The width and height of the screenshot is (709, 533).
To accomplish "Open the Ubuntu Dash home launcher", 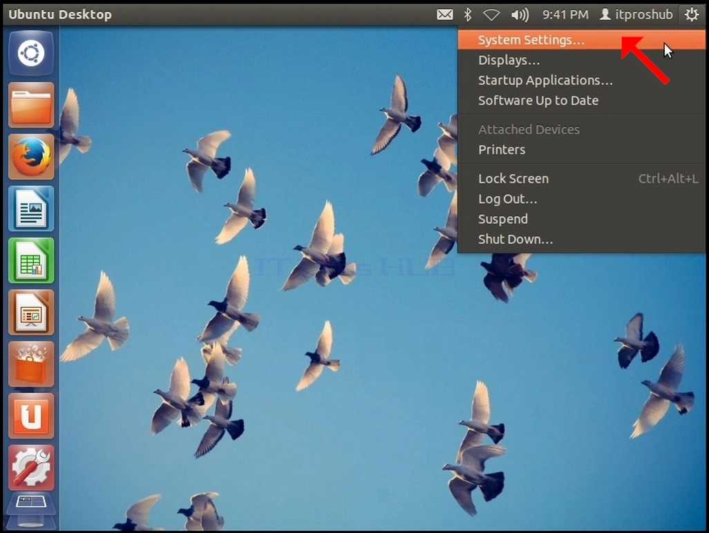I will (31, 53).
